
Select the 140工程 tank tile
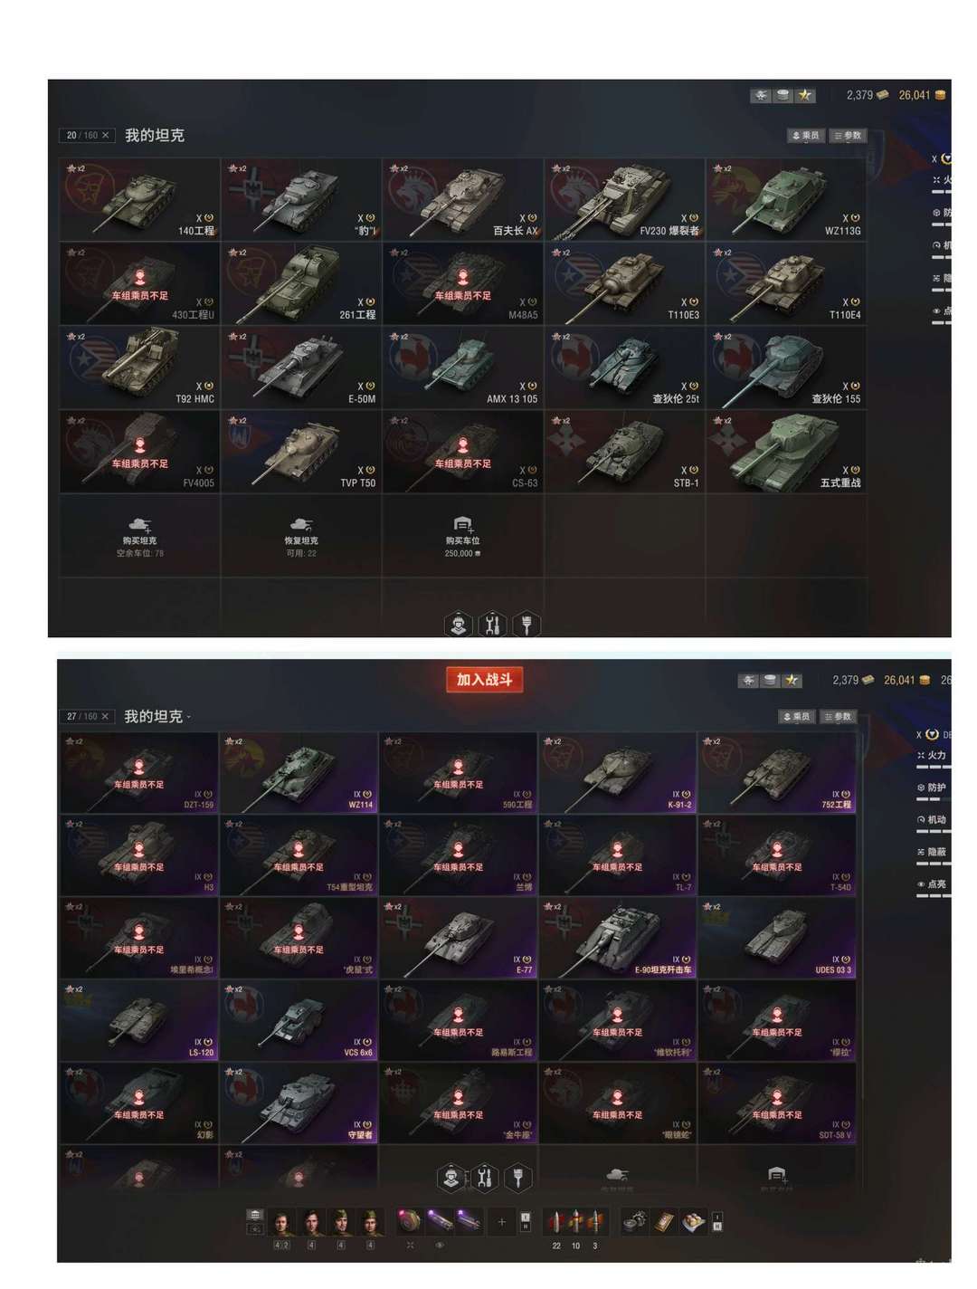[x=140, y=199]
